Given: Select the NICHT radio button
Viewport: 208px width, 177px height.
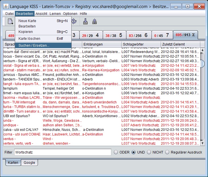Looking at the screenshot, I should point(149,152).
